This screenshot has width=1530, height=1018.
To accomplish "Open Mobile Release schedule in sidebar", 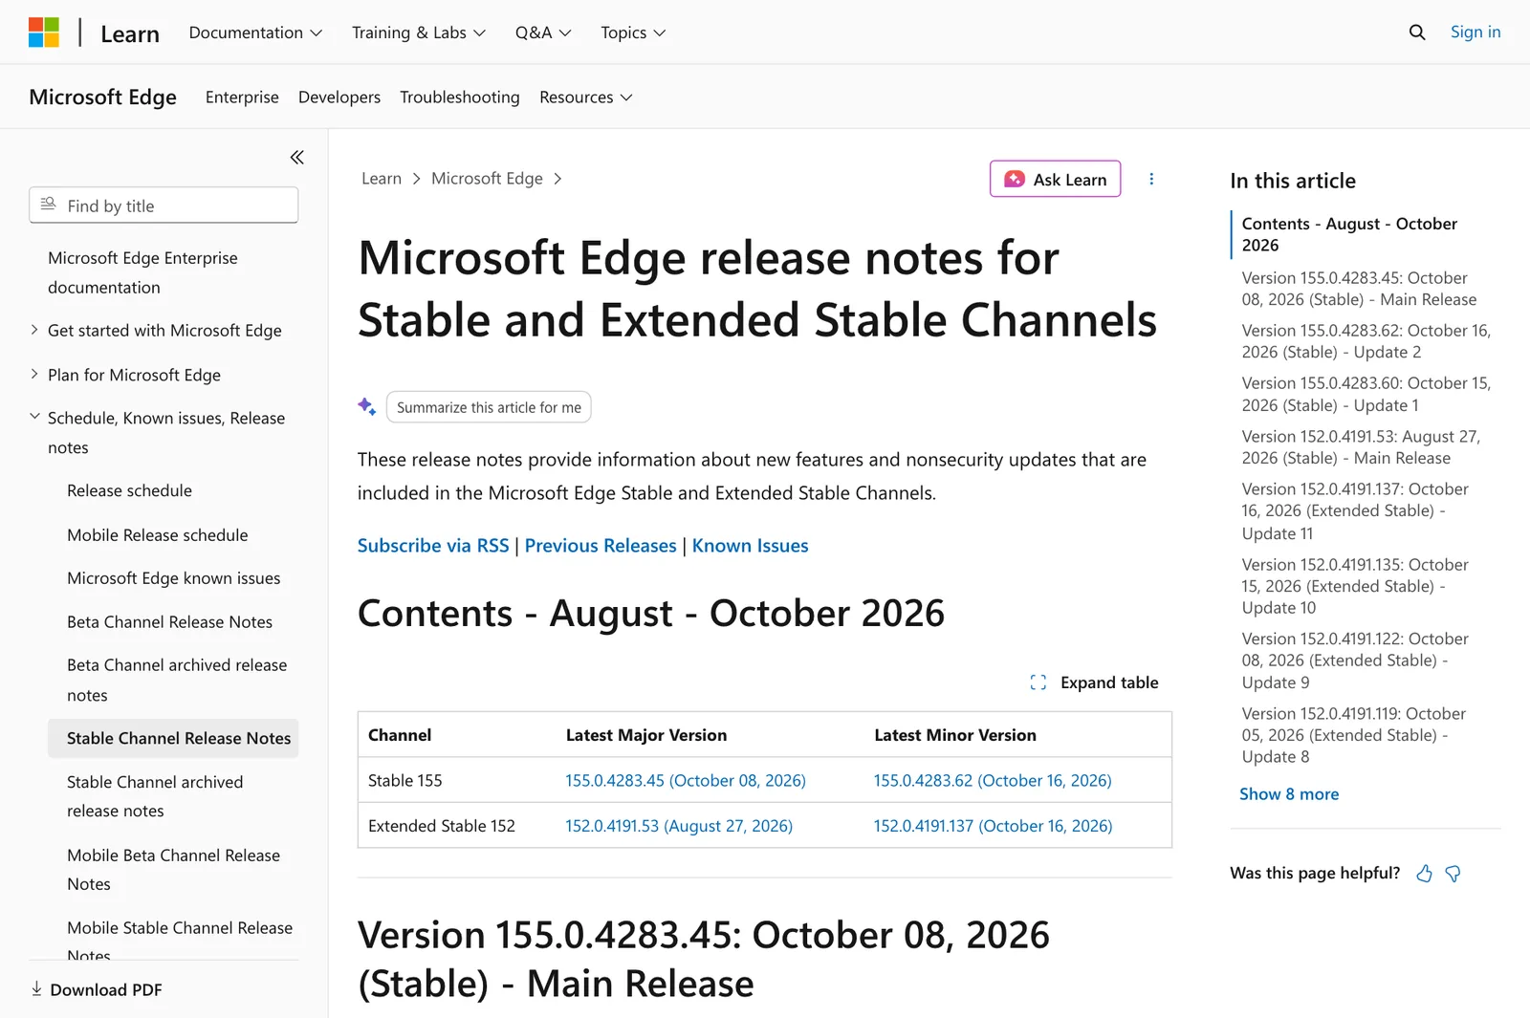I will tap(158, 535).
